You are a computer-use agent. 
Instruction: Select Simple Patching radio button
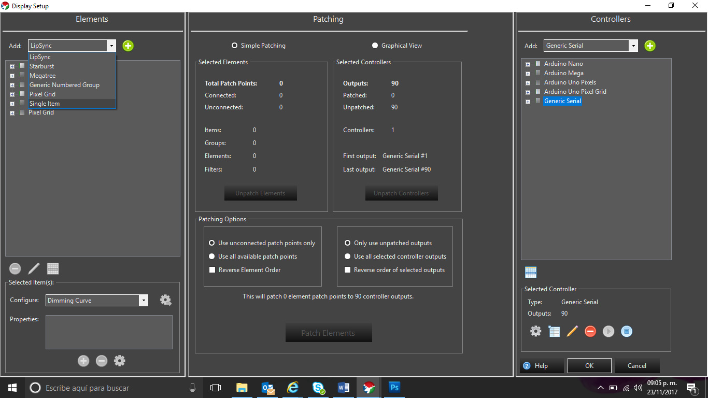[x=234, y=46]
